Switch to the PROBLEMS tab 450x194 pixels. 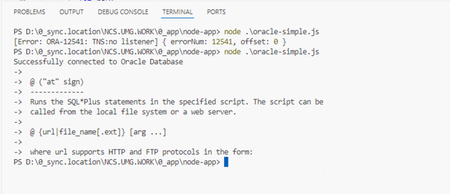pos(29,12)
